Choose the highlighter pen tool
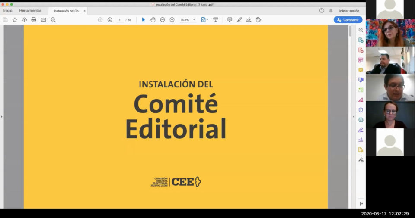The image size is (415, 218). click(239, 20)
